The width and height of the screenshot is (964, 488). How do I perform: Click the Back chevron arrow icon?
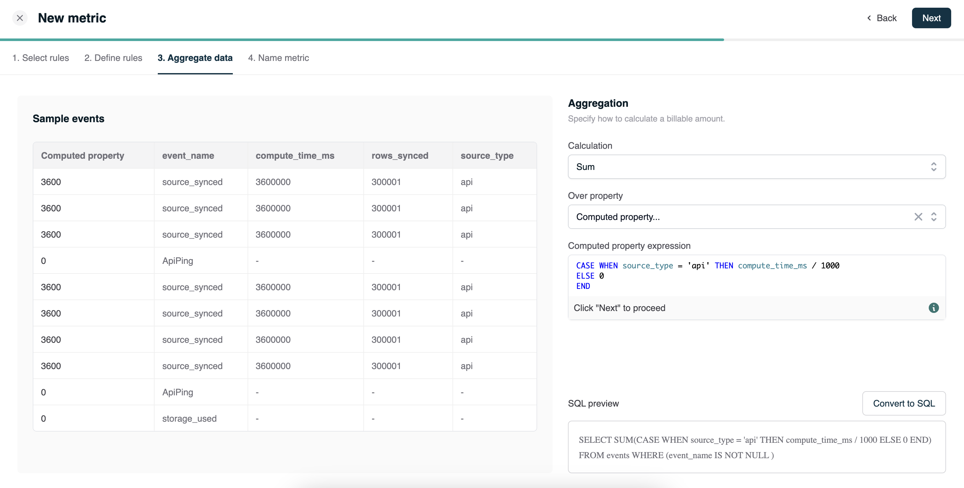click(x=869, y=17)
